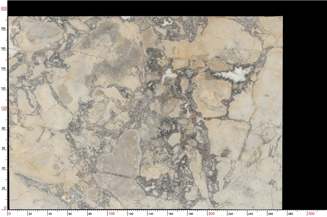Click the 80 label on horizontal ruler
The height and width of the screenshot is (217, 327).
[x=90, y=214]
